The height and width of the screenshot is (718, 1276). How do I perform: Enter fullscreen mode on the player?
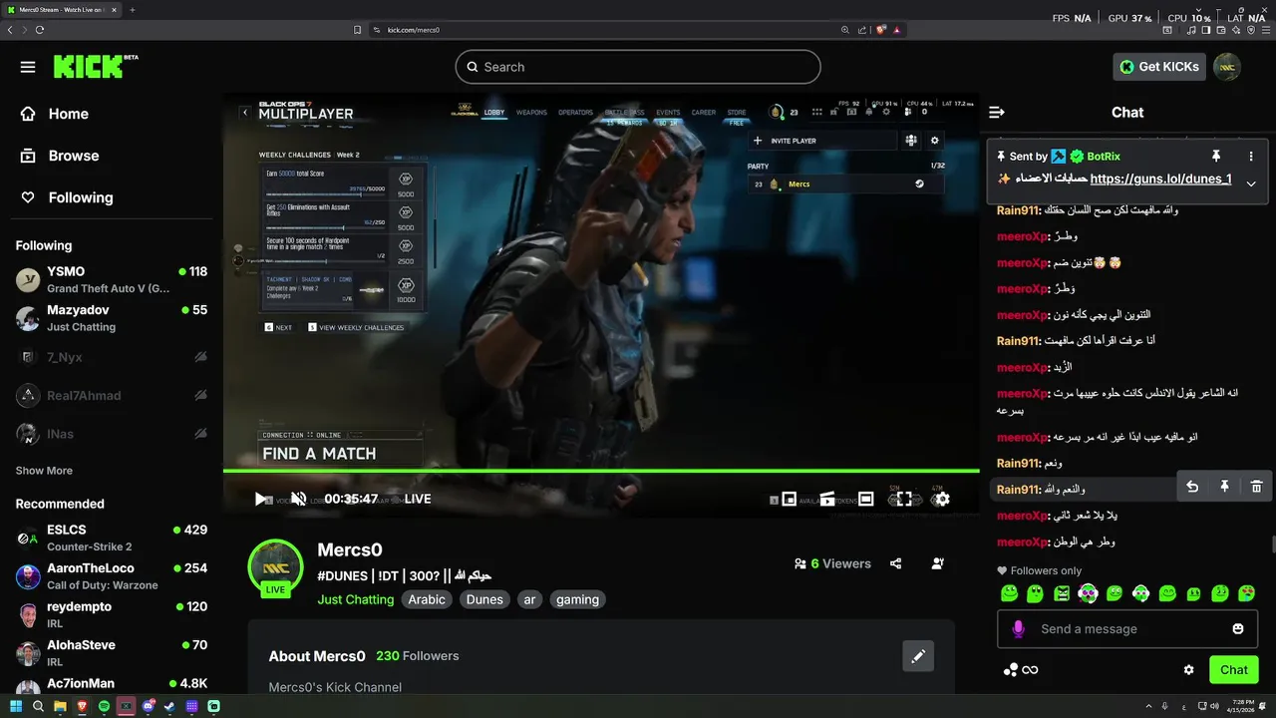[904, 499]
